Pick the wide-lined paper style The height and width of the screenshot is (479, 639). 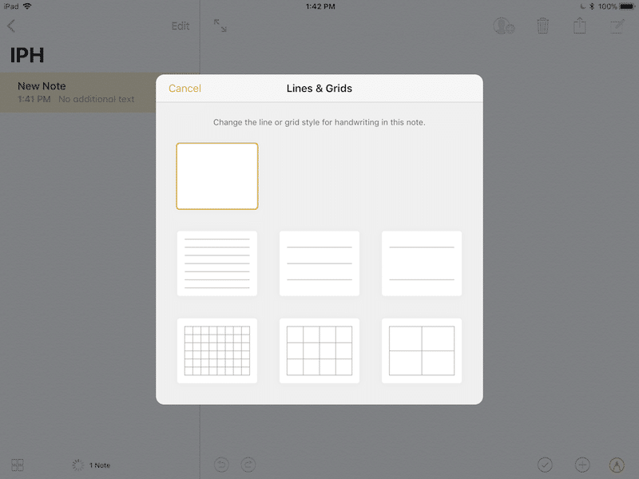422,263
